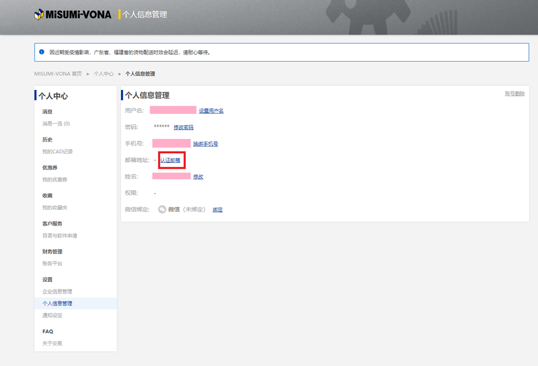Open the 修改密码 link
The image size is (538, 366).
click(183, 127)
